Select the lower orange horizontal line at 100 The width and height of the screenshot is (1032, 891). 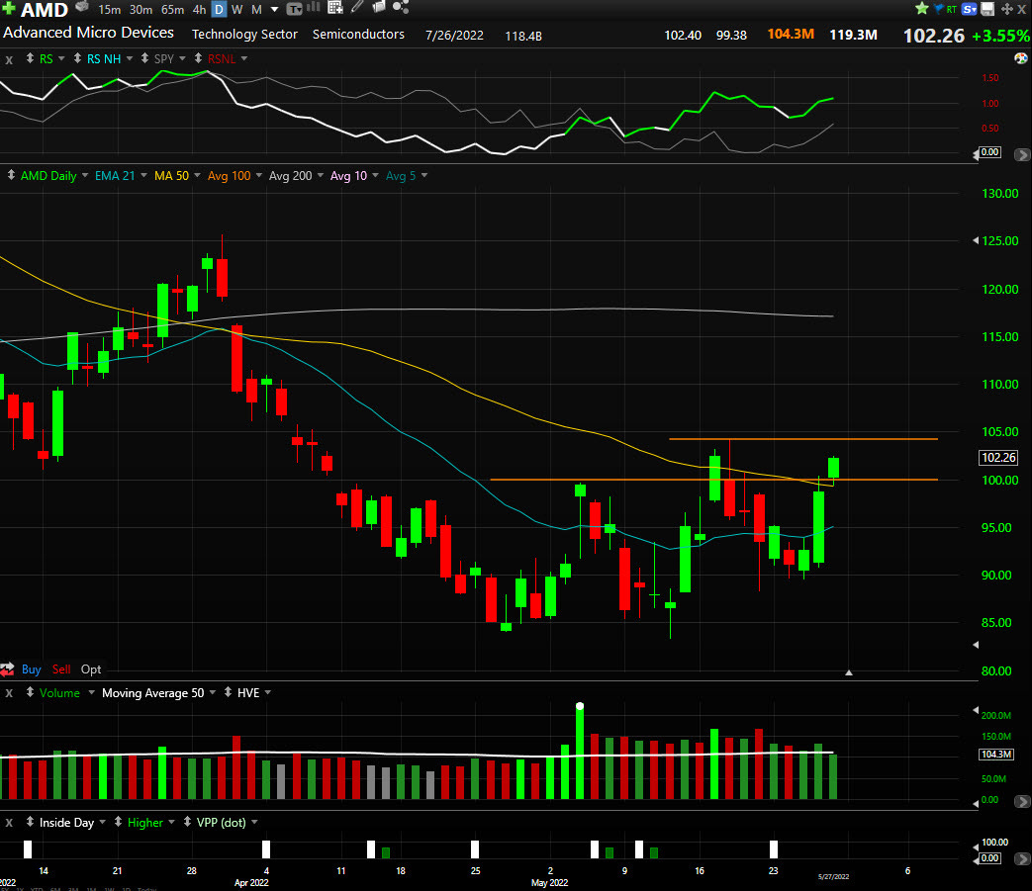click(x=714, y=480)
